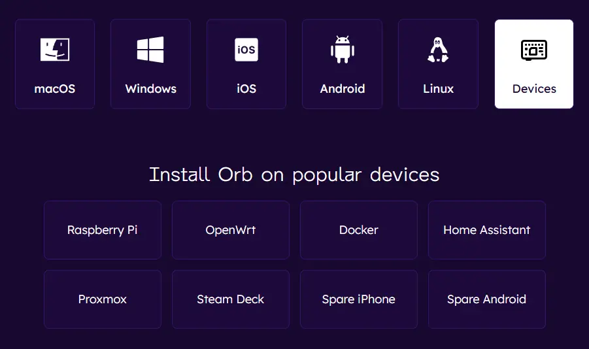The height and width of the screenshot is (349, 589).
Task: Choose the Proxmox install option
Action: 103,299
